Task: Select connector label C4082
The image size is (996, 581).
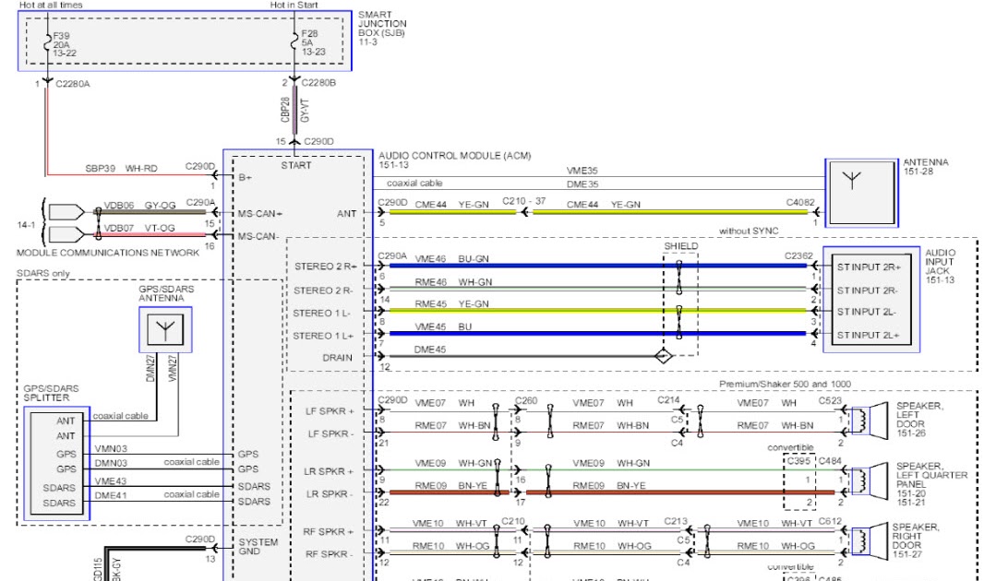Action: point(800,202)
